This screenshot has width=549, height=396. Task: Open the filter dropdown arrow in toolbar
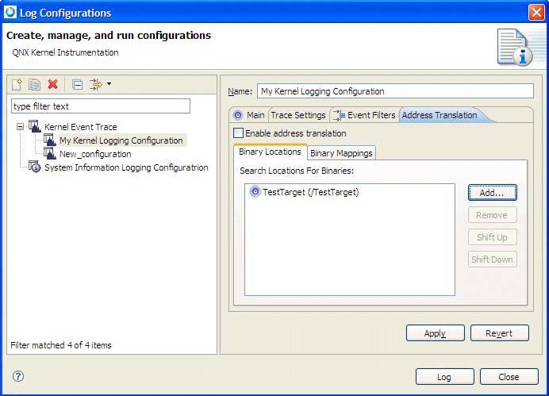(109, 84)
